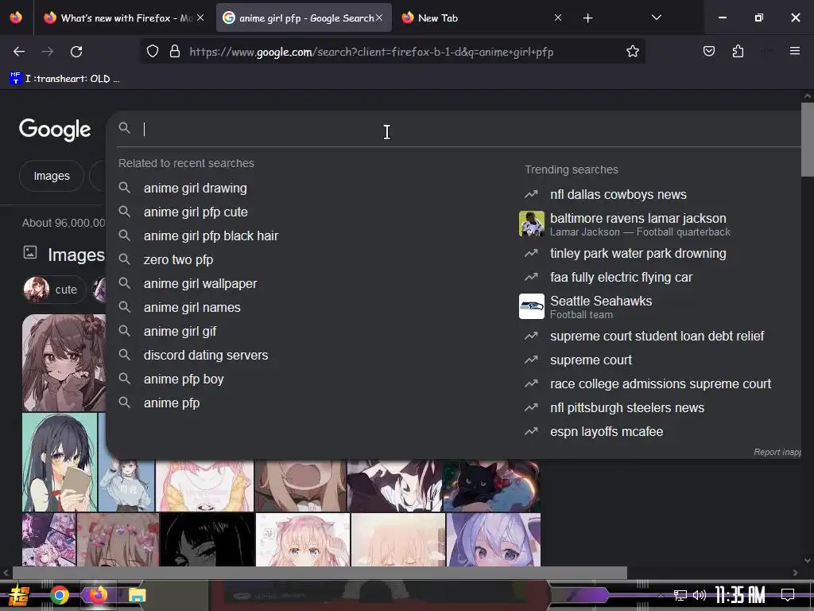Open the Firefox application menu
Image resolution: width=814 pixels, height=611 pixels.
click(x=794, y=51)
